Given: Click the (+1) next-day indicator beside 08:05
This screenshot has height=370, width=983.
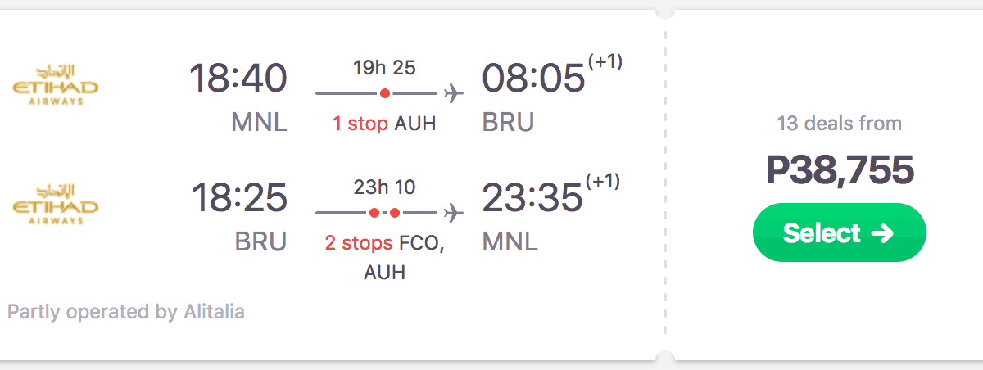Looking at the screenshot, I should tap(605, 62).
